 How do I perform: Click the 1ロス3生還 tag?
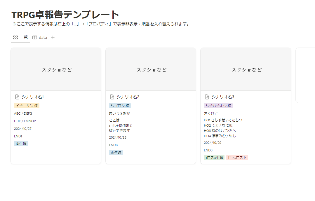pos(214,158)
